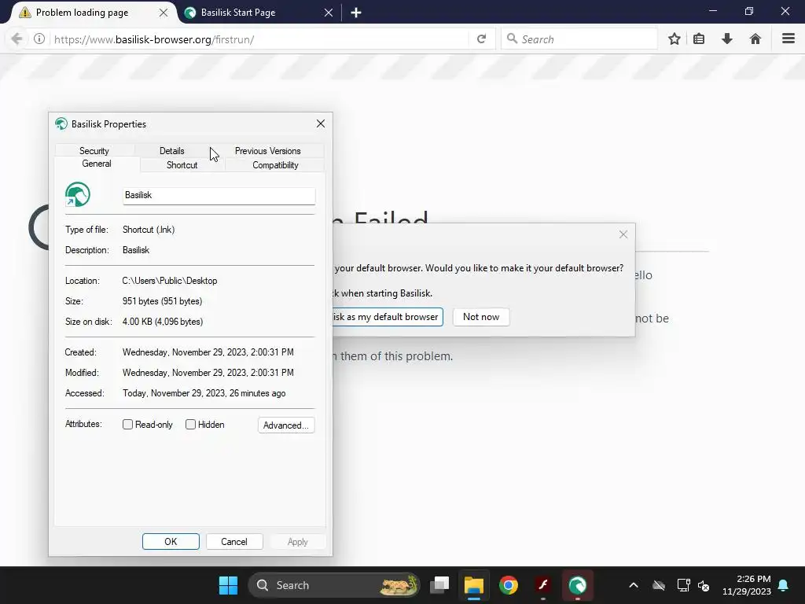Open Task View on the taskbar
Image resolution: width=805 pixels, height=604 pixels.
(x=439, y=585)
